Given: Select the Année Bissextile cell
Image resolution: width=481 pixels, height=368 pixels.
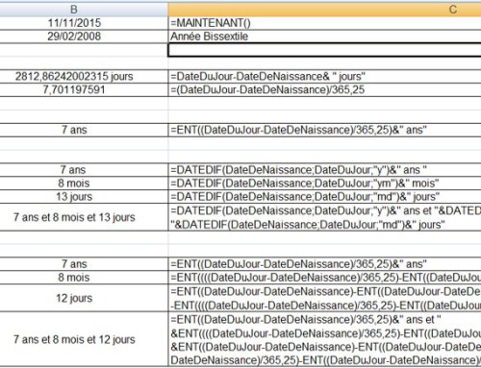Looking at the screenshot, I should point(324,37).
